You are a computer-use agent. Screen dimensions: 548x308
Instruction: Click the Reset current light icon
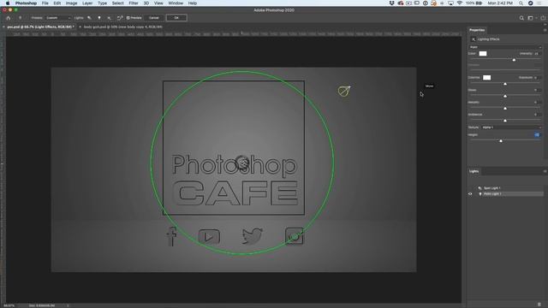[x=120, y=18]
